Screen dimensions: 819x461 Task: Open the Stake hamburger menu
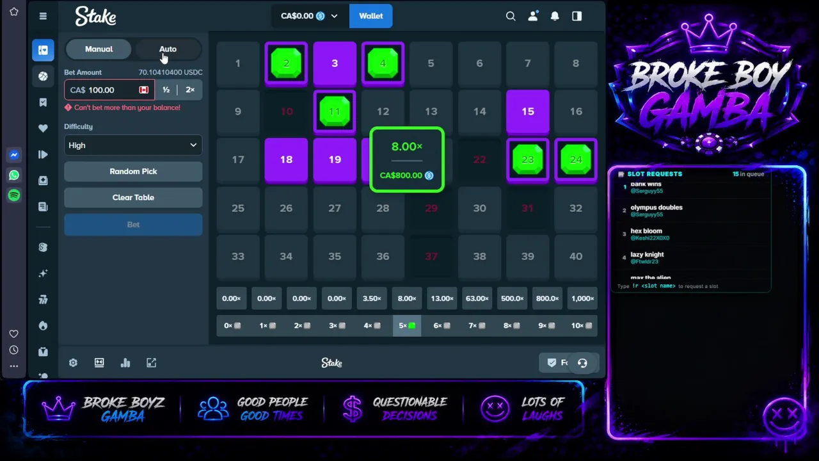click(43, 16)
